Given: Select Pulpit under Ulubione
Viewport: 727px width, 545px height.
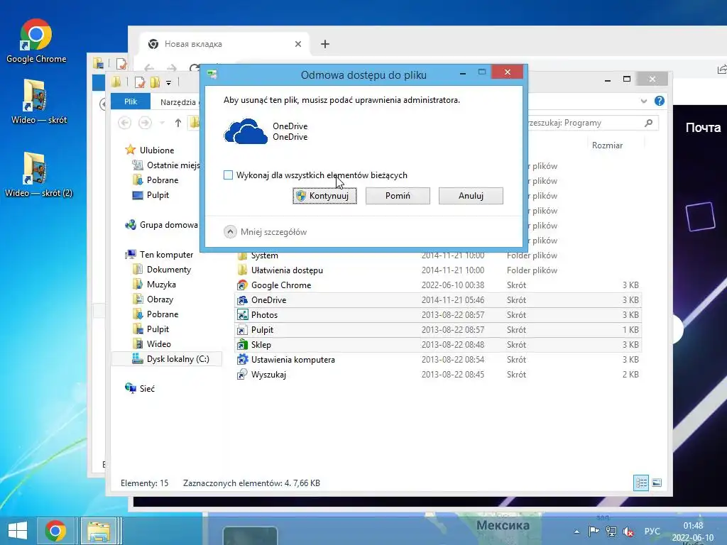Looking at the screenshot, I should pos(151,195).
